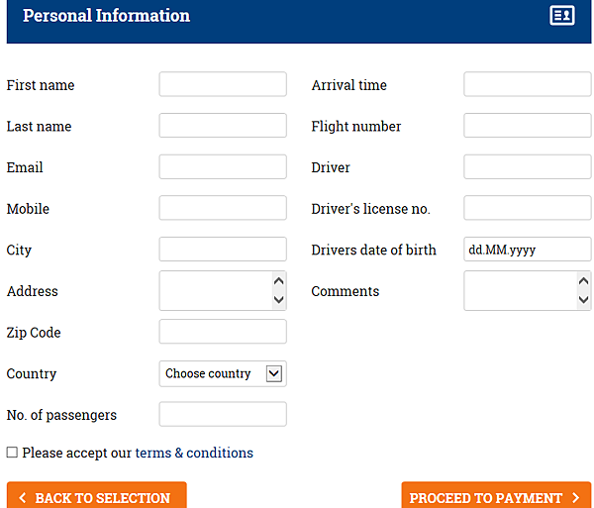Click the Address box up arrow
Image resolution: width=594 pixels, height=508 pixels.
pyautogui.click(x=279, y=281)
